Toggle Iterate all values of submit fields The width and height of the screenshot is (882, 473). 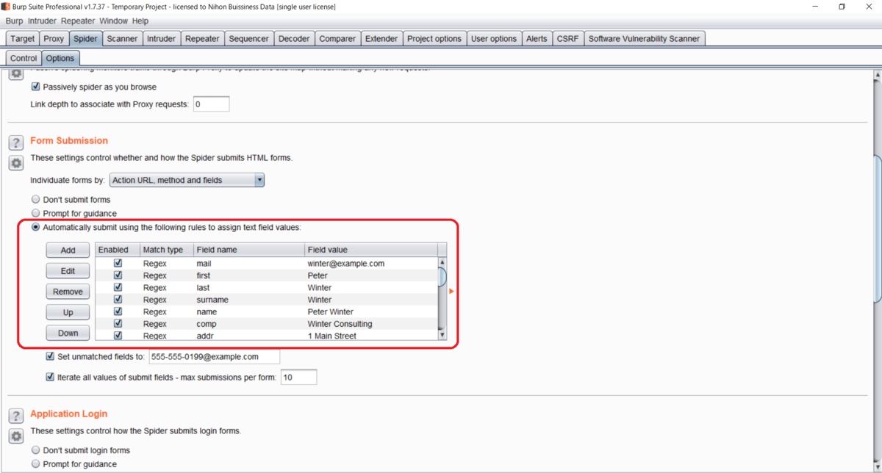[x=50, y=377]
